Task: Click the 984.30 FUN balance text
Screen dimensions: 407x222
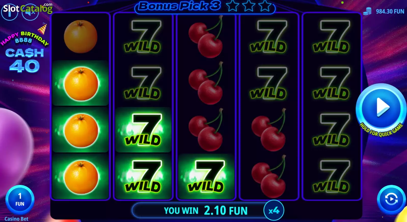Action: [390, 11]
